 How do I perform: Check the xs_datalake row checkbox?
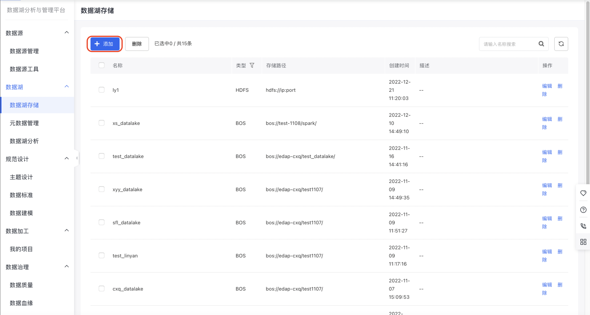pyautogui.click(x=101, y=123)
